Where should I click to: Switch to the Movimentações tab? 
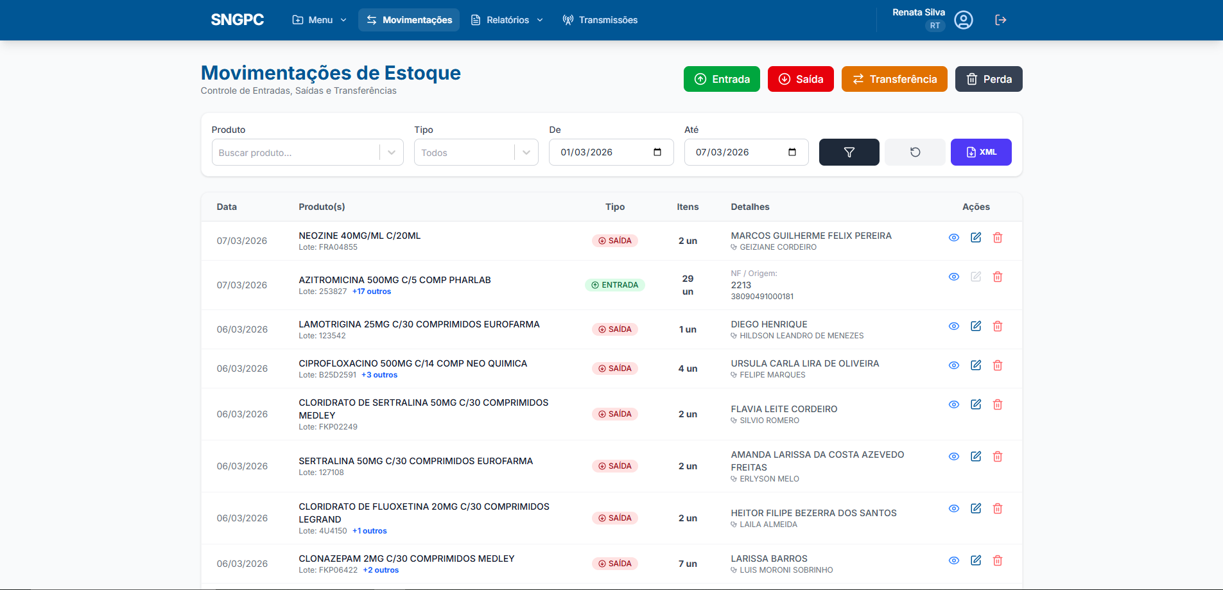tap(408, 20)
